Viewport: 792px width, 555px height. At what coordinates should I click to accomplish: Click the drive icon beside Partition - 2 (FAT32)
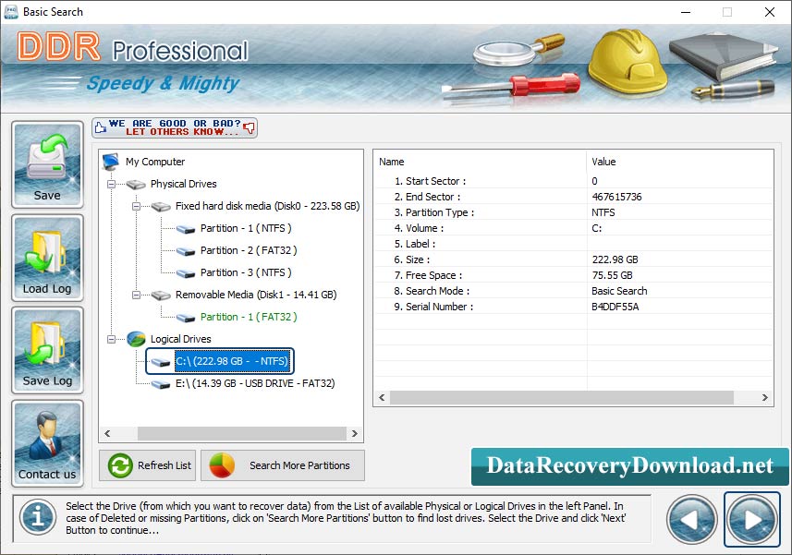186,251
